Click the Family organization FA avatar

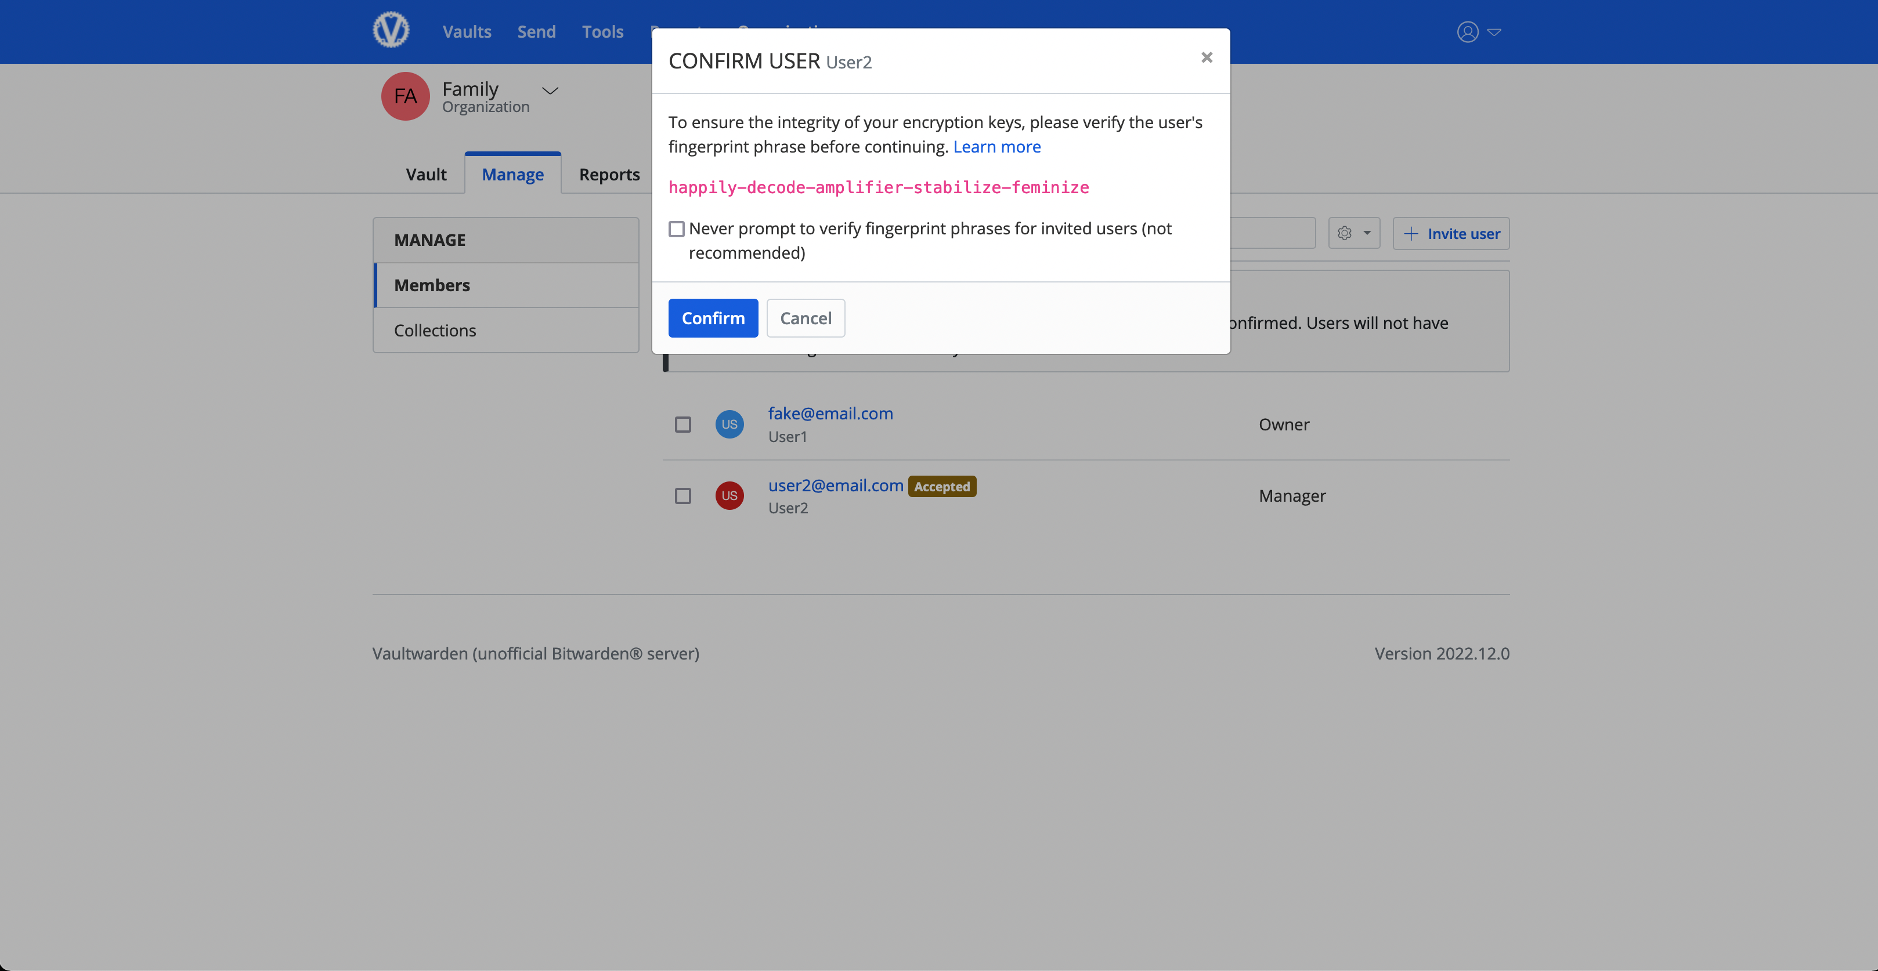[x=405, y=96]
